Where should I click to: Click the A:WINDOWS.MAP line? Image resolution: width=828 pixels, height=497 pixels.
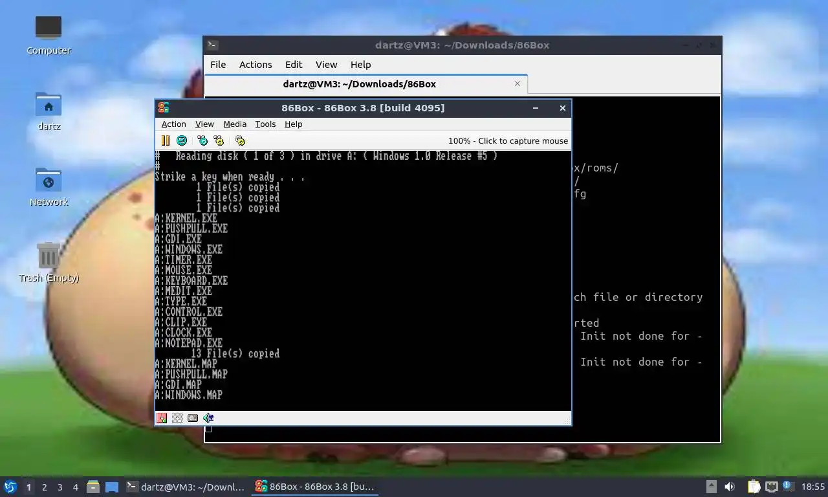(x=189, y=395)
